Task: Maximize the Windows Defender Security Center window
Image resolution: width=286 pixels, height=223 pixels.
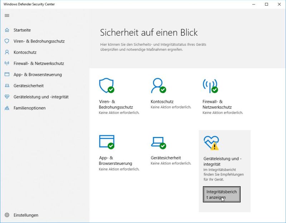Action: click(266, 4)
